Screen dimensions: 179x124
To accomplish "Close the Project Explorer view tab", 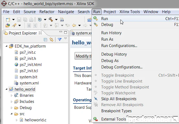I will pyautogui.click(x=40, y=33).
